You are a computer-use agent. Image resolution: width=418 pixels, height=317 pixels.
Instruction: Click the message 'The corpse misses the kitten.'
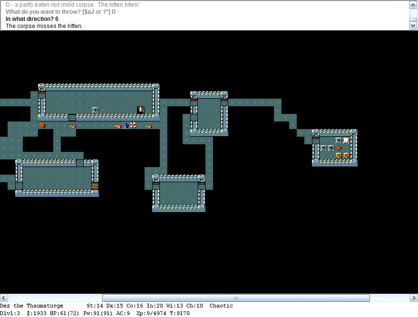(44, 26)
